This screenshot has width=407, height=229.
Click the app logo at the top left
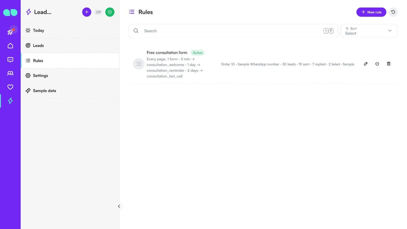coord(10,12)
